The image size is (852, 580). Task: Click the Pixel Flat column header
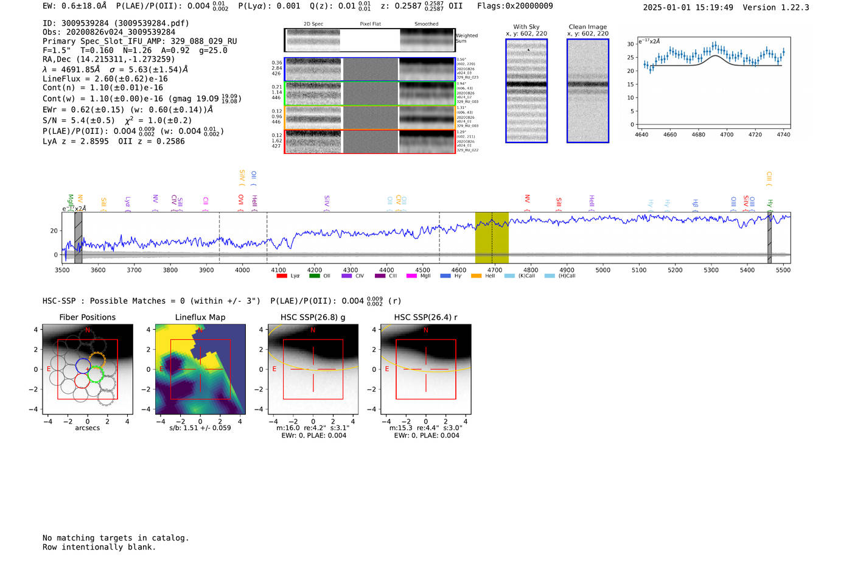pos(371,24)
